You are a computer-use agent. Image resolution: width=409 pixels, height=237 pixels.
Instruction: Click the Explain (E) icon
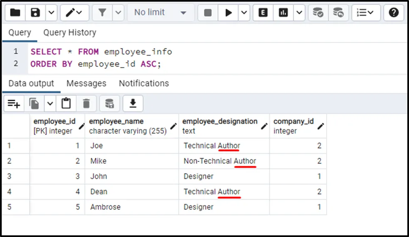(263, 13)
